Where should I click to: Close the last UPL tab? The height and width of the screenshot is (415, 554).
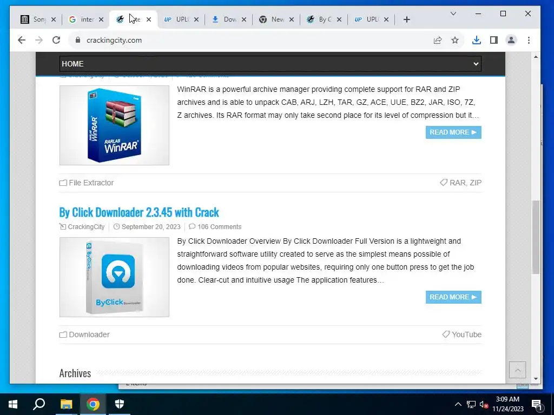(x=386, y=19)
